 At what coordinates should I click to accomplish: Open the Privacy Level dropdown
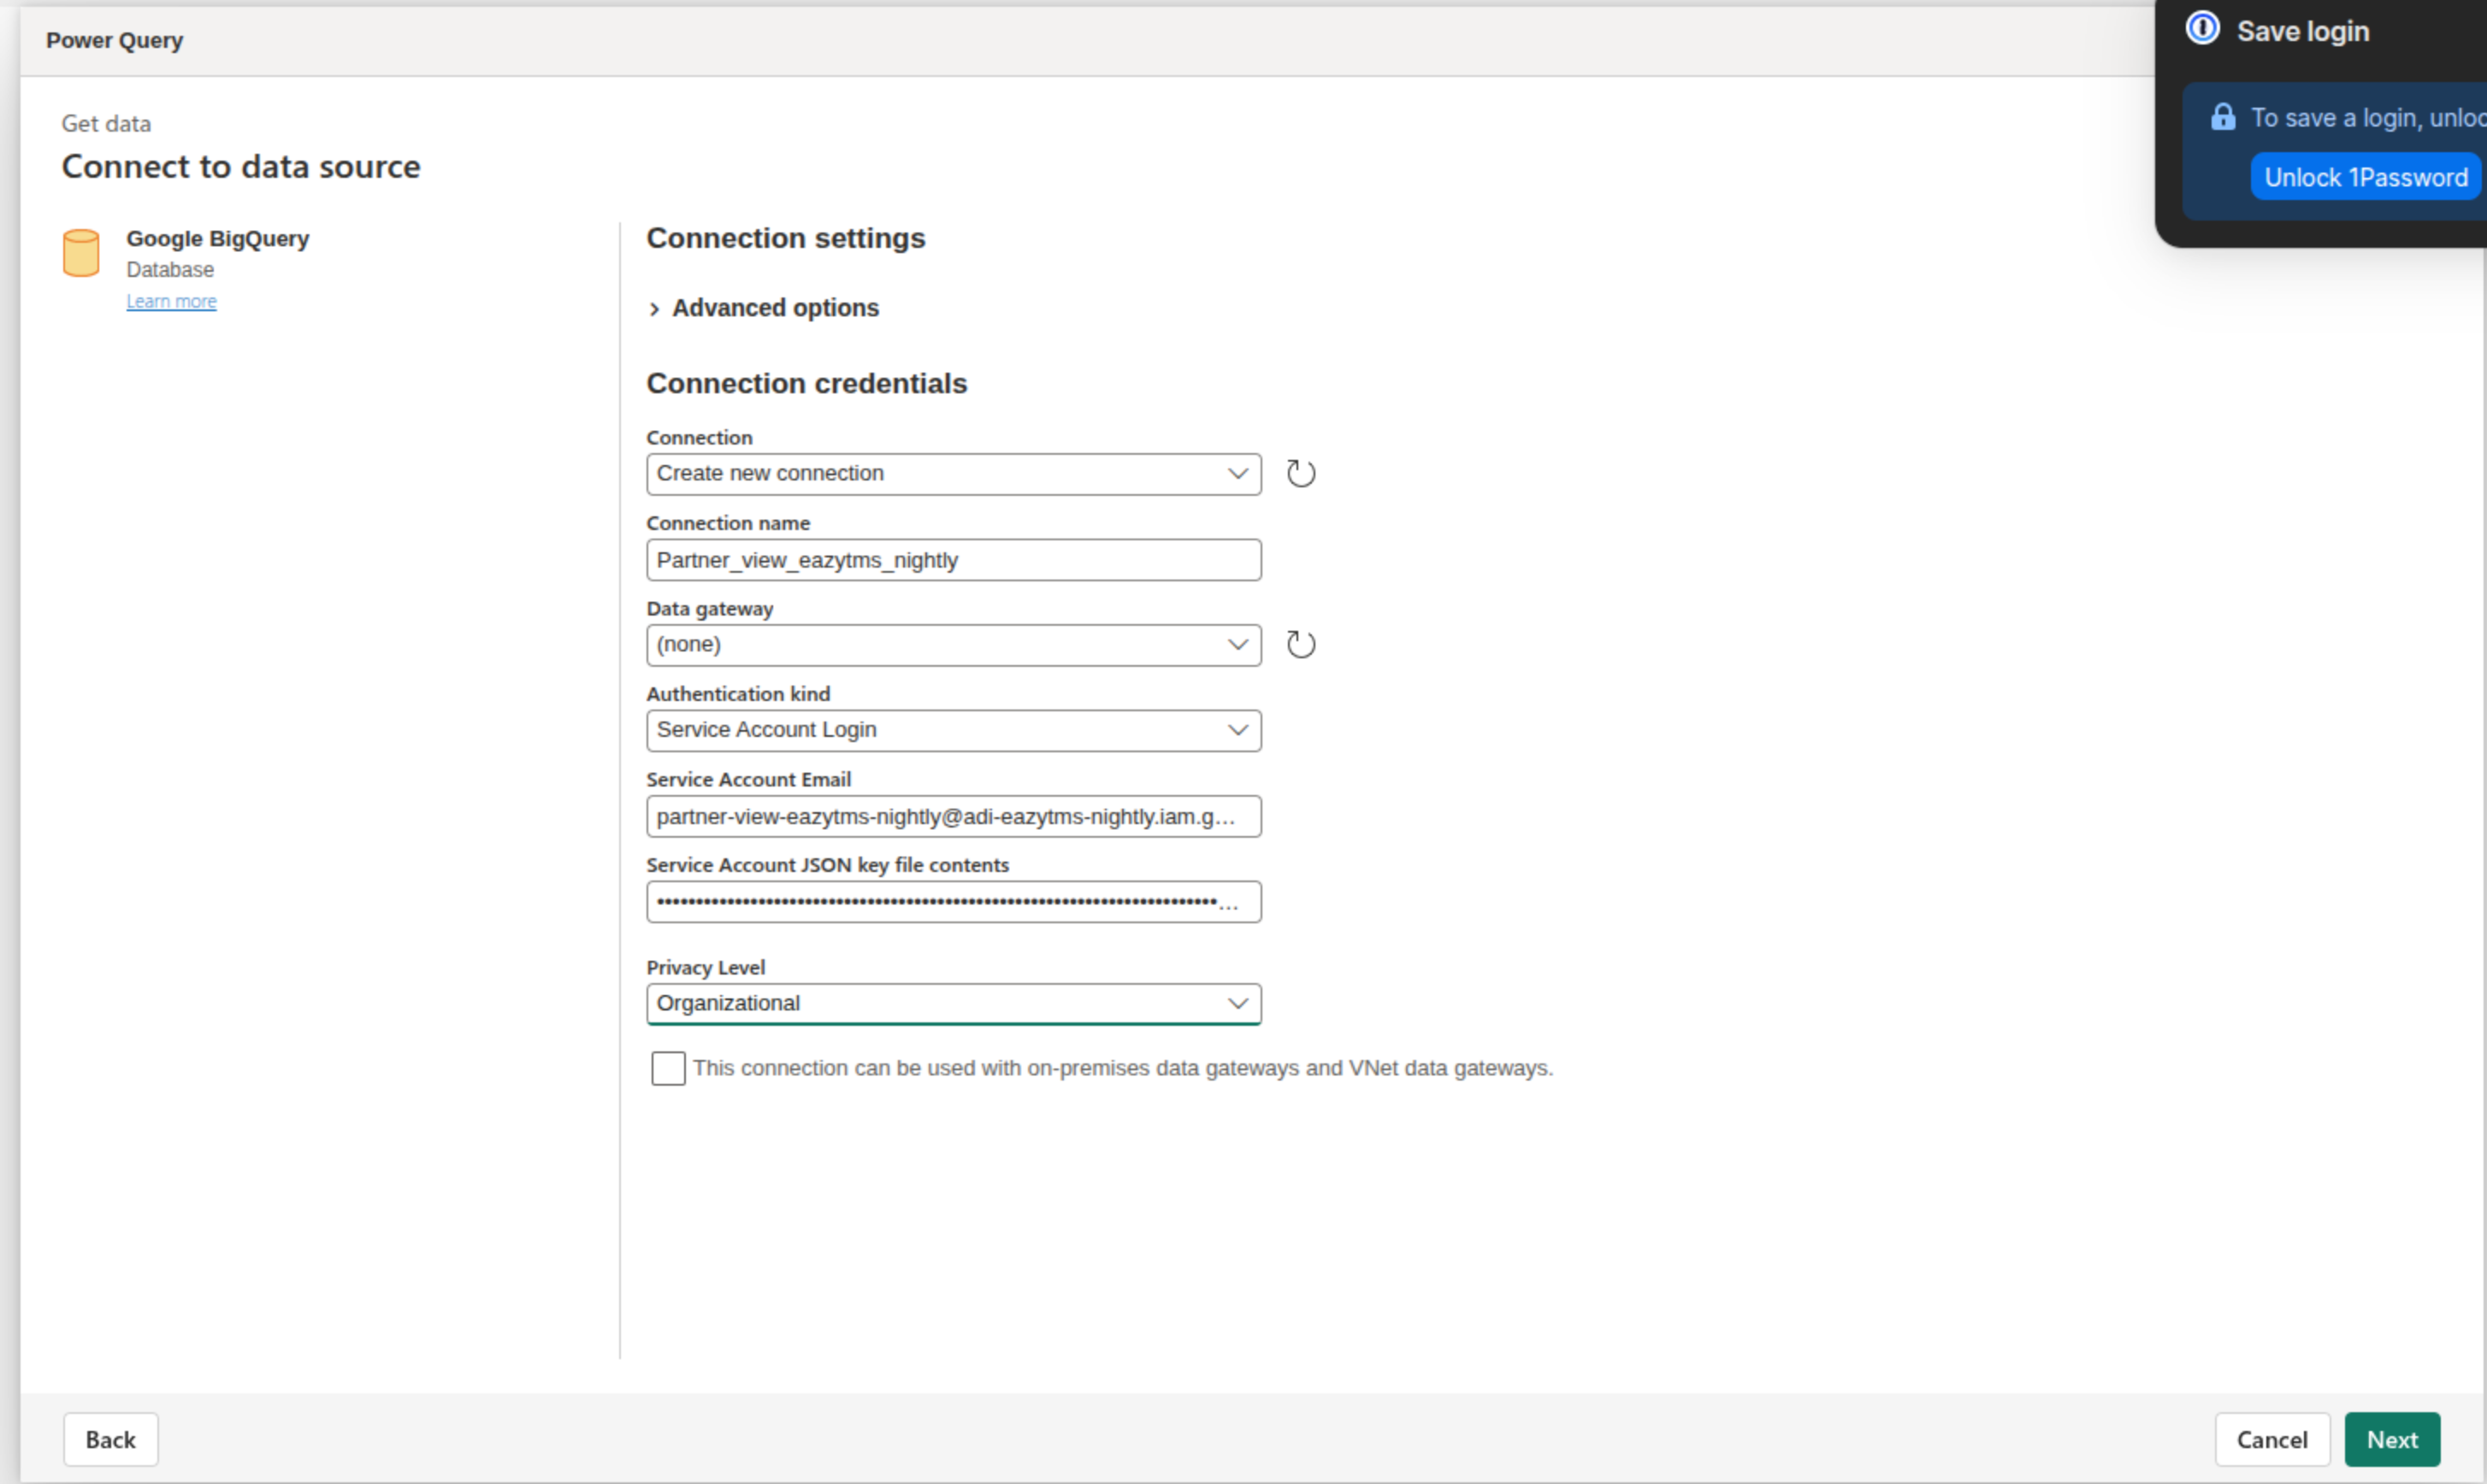coord(954,1004)
